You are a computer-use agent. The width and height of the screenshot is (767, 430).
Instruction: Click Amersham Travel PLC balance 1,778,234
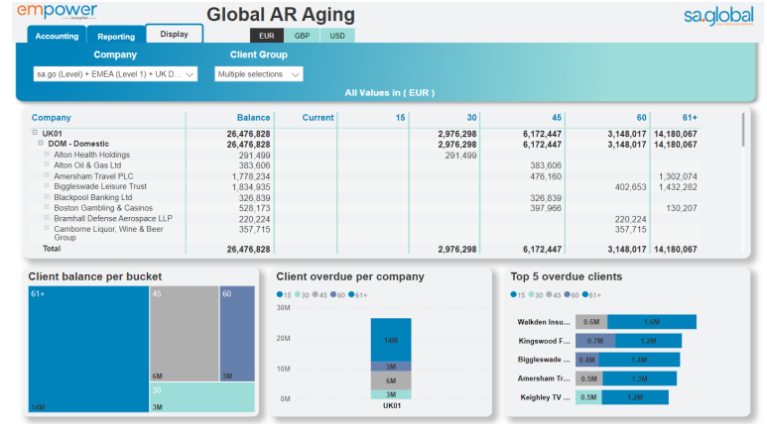point(251,176)
